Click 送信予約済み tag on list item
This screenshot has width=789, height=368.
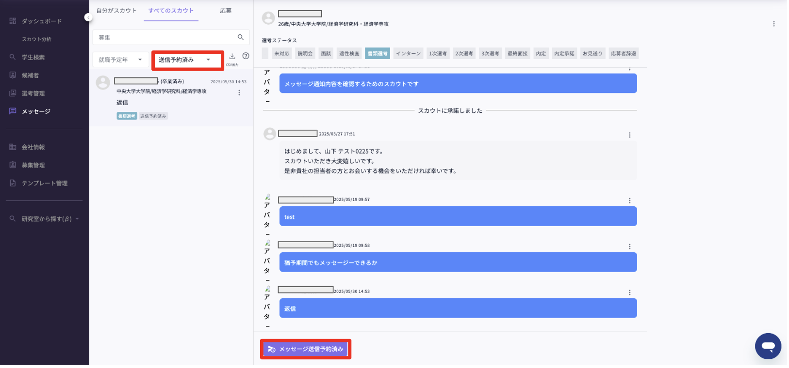153,116
